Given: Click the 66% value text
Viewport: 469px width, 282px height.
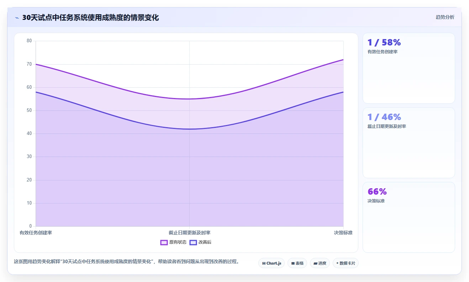Looking at the screenshot, I should [377, 192].
